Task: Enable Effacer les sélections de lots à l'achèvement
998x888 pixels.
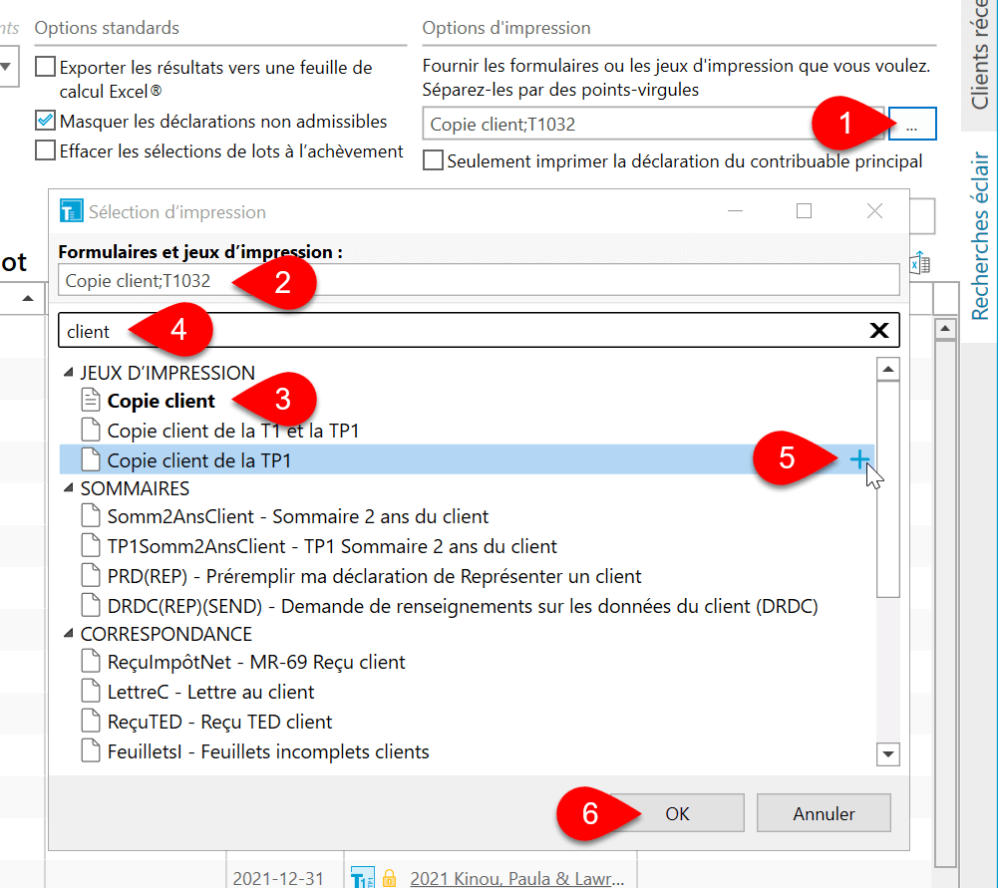Action: [45, 150]
